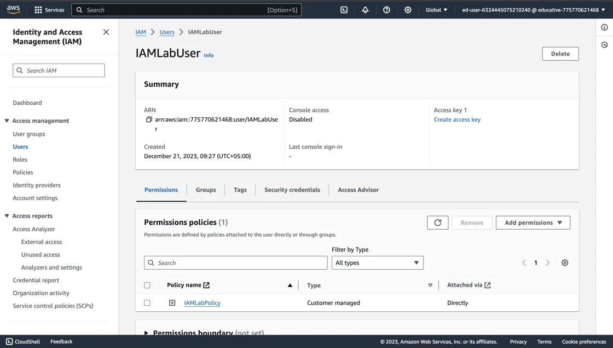The image size is (613, 348).
Task: Open CloudShell from the bottom bar
Action: [x=22, y=341]
